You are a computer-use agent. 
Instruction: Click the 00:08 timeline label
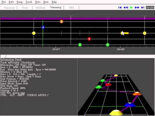(x=121, y=49)
